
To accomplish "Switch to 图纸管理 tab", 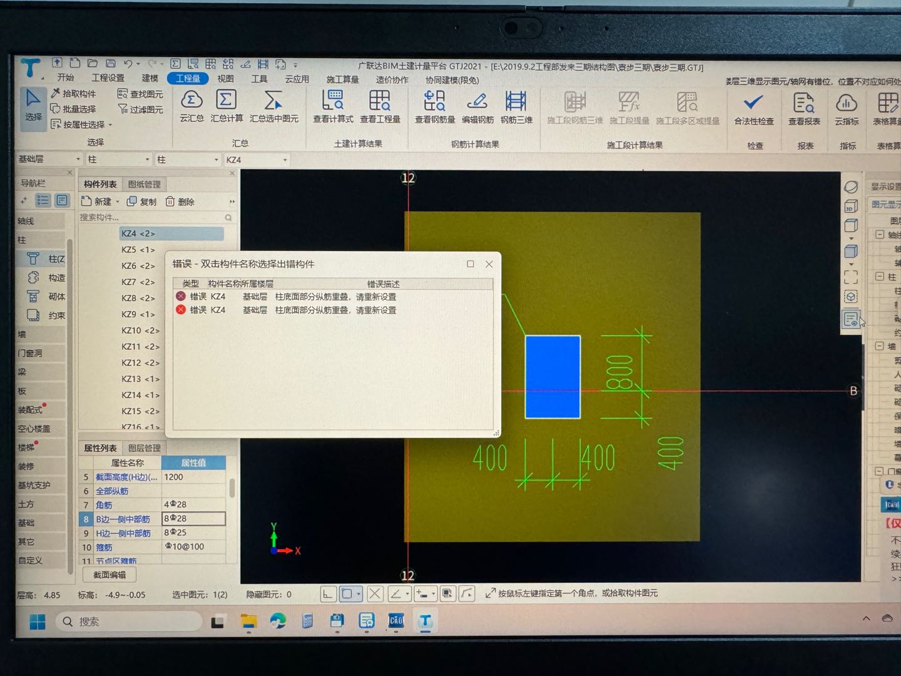I will point(144,184).
